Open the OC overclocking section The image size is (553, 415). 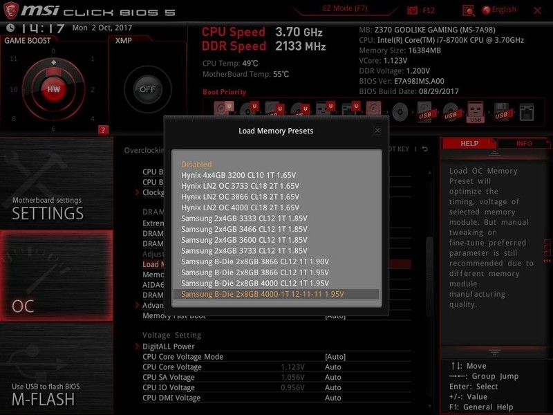point(57,275)
